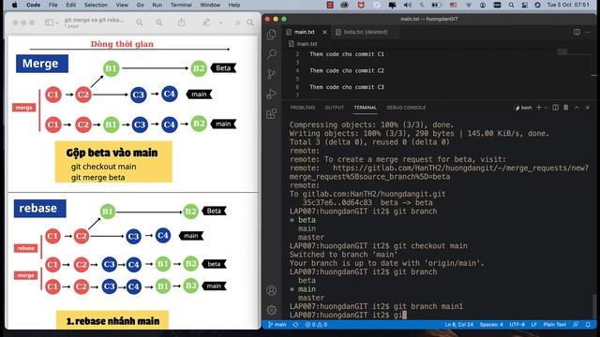Open notifications bell in status bar
This screenshot has width=600, height=337.
pyautogui.click(x=588, y=325)
